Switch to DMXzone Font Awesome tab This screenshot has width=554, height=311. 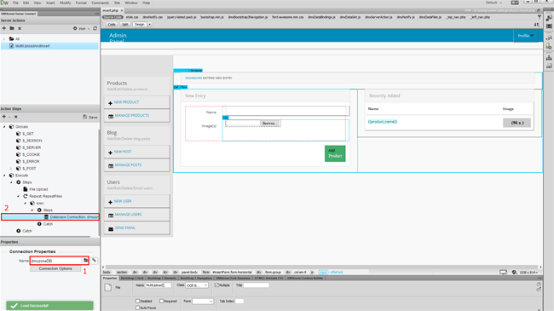(x=233, y=278)
